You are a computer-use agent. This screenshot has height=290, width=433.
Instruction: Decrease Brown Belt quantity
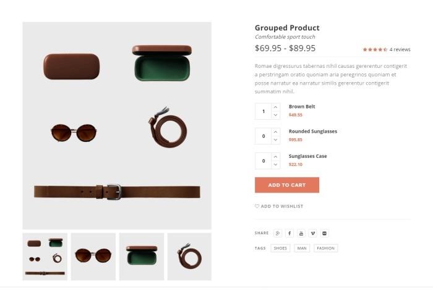click(x=276, y=115)
